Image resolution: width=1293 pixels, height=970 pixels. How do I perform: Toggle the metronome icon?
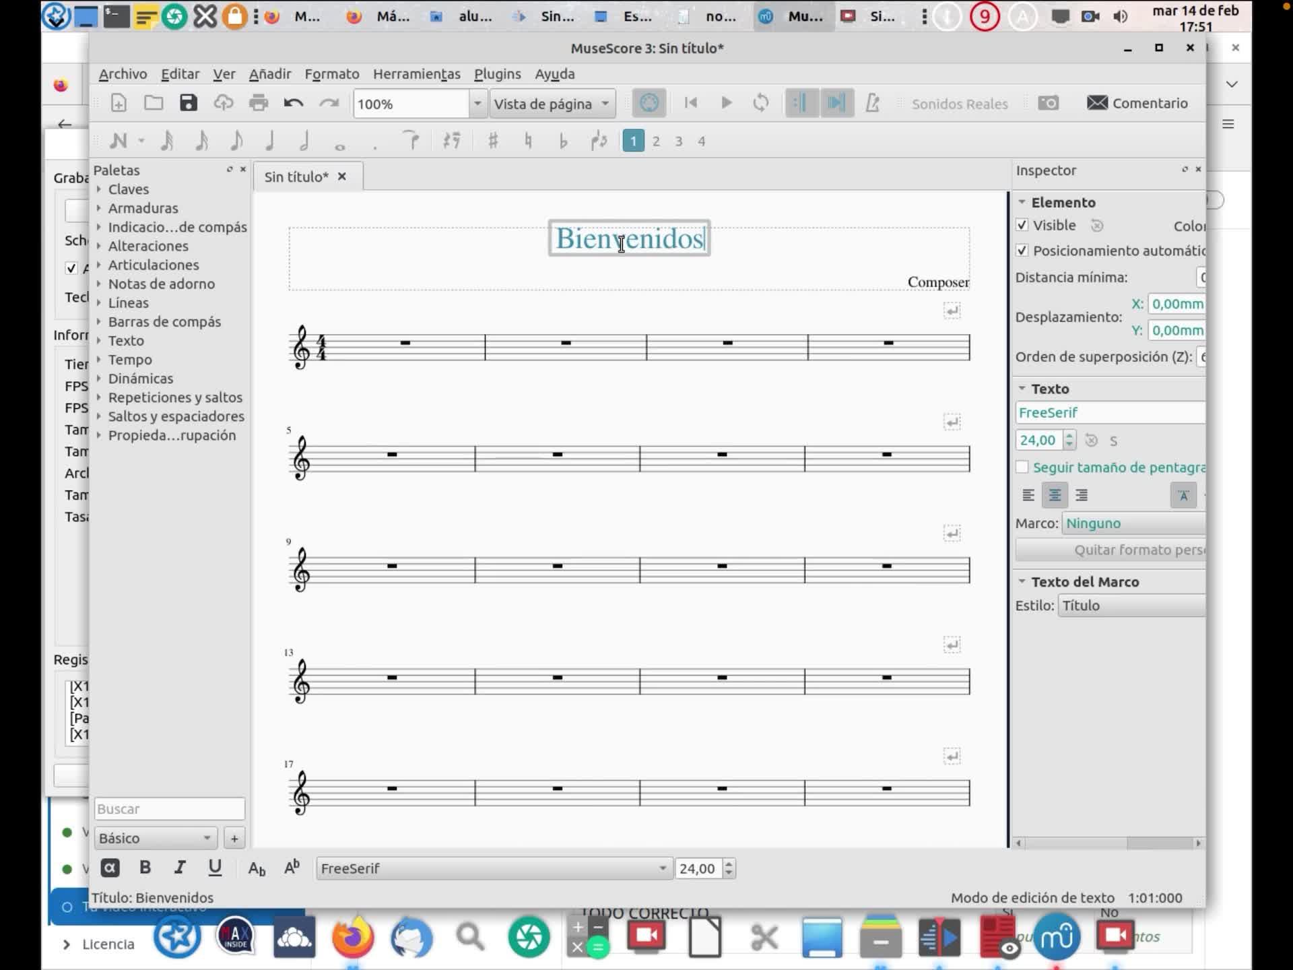click(872, 103)
